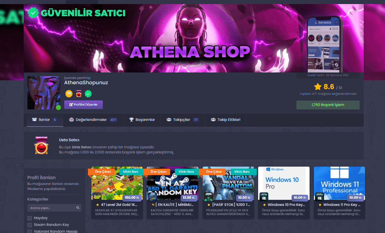This screenshot has height=233, width=385.
Task: Switch to the Değerlendirmeler tab
Action: click(93, 120)
